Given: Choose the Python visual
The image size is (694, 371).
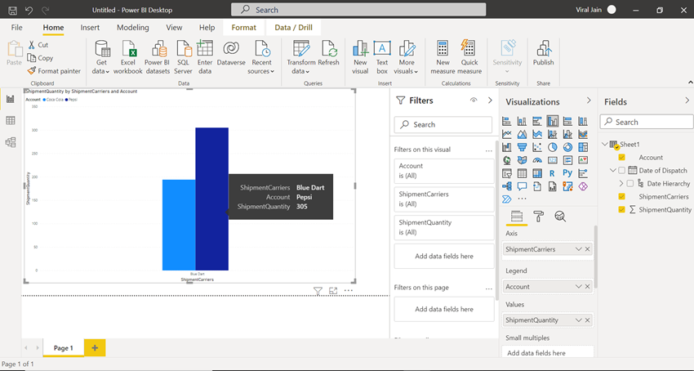Looking at the screenshot, I should [x=568, y=173].
